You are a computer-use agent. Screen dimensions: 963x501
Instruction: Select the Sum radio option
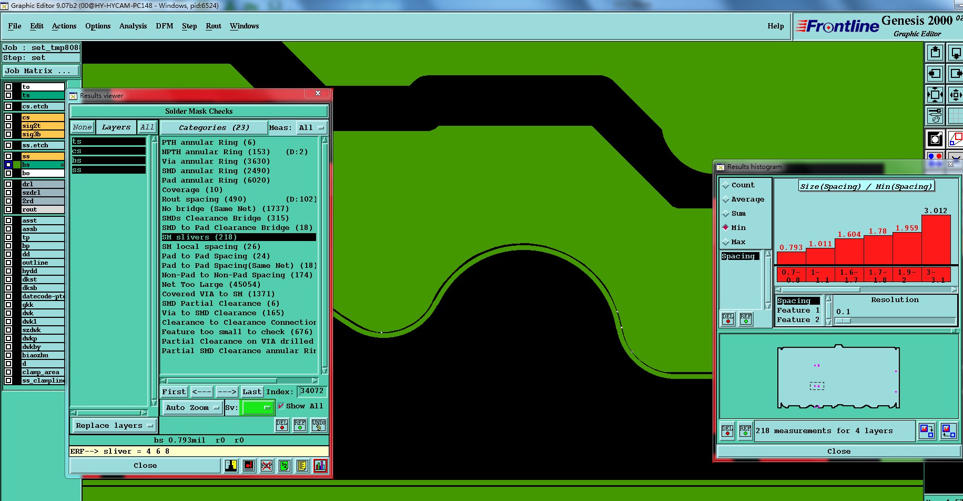(734, 214)
